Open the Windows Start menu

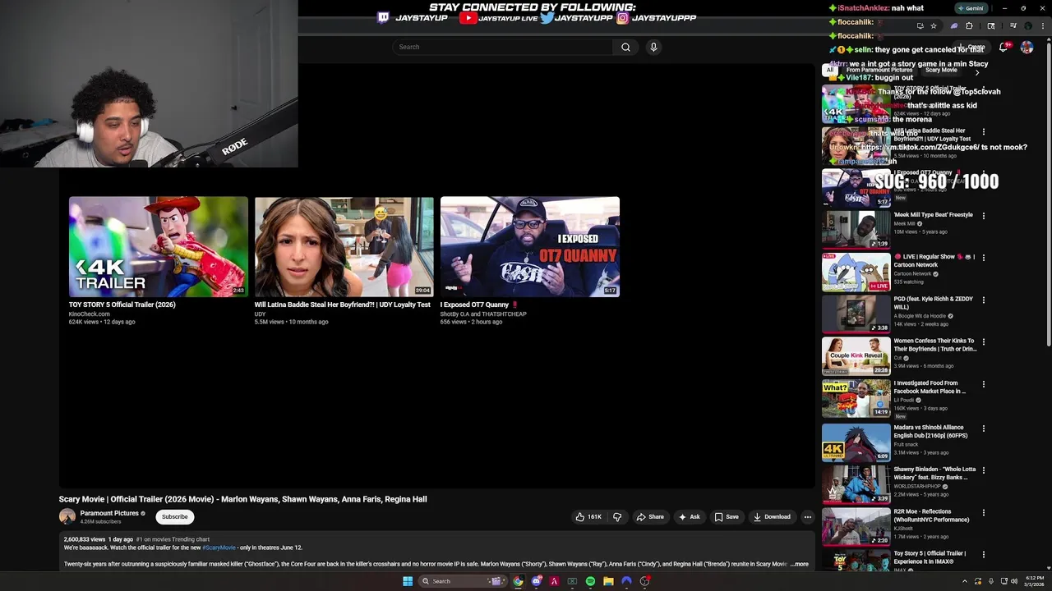[x=407, y=581]
